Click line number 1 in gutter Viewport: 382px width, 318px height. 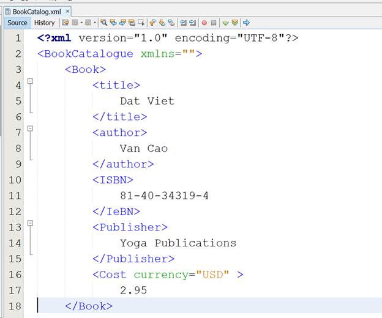click(18, 38)
